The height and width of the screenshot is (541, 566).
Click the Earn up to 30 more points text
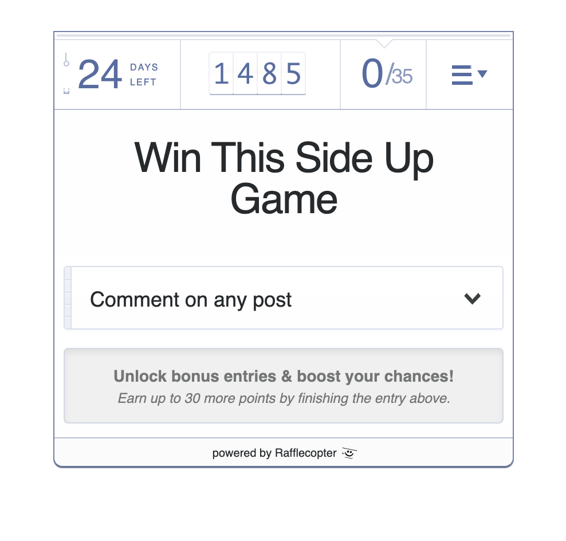pos(284,398)
